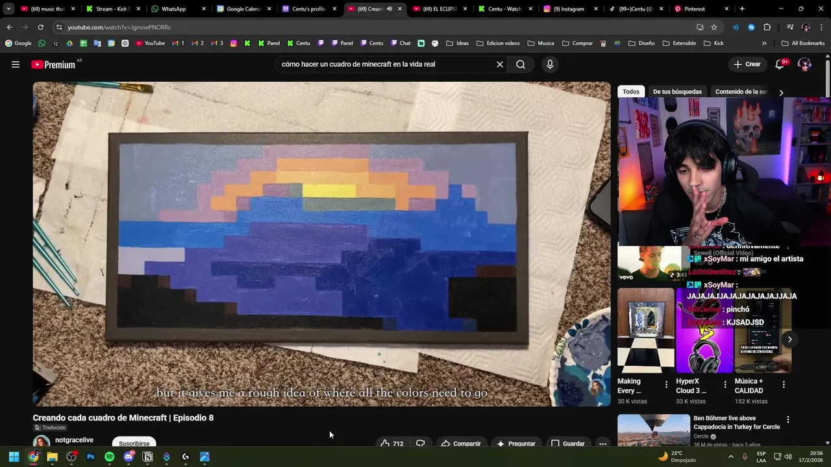The width and height of the screenshot is (831, 467).
Task: Open Making Every short thumbnail
Action: click(x=646, y=331)
